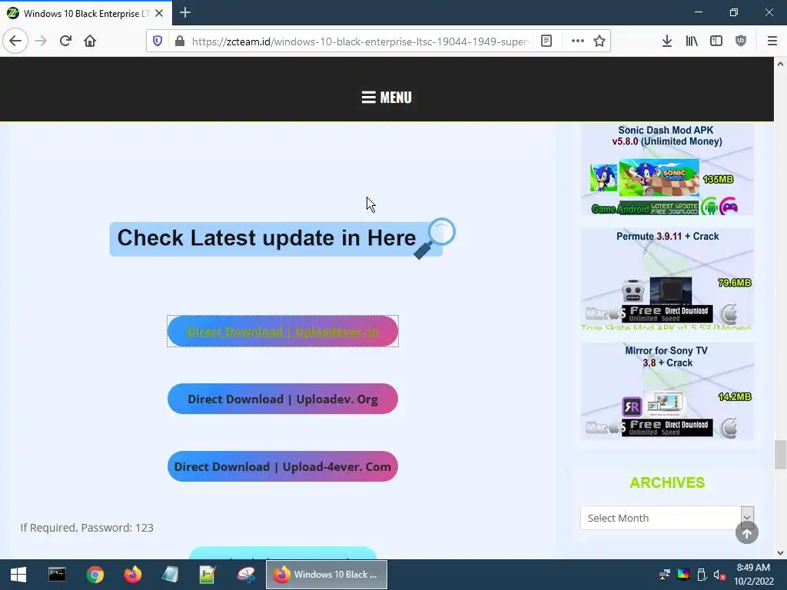
Task: Open Mirror for Sony TV post
Action: pyautogui.click(x=667, y=391)
